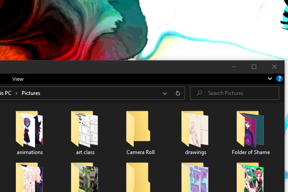This screenshot has width=288, height=192.
Task: Minimize the File Explorer window
Action: (x=234, y=67)
